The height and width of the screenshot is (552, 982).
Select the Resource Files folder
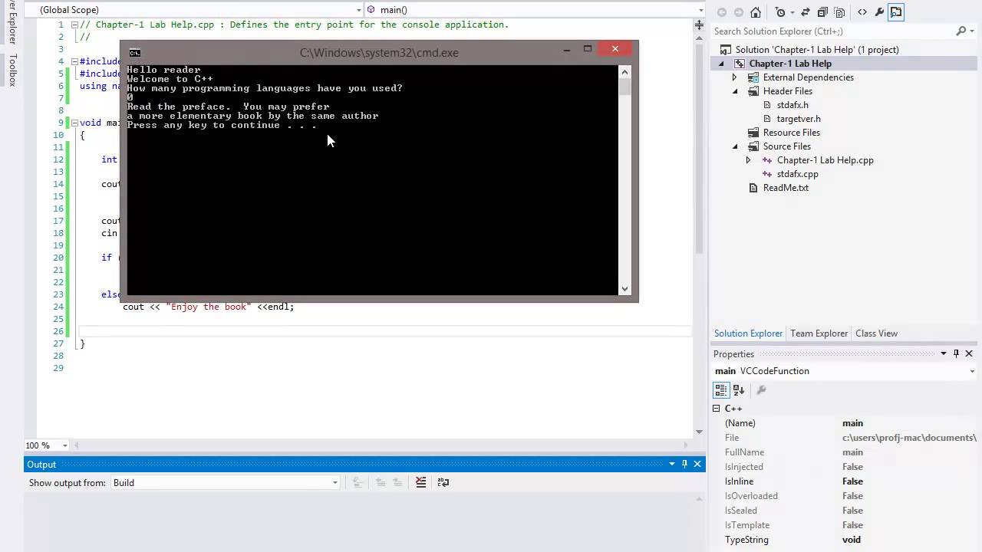[x=791, y=133]
